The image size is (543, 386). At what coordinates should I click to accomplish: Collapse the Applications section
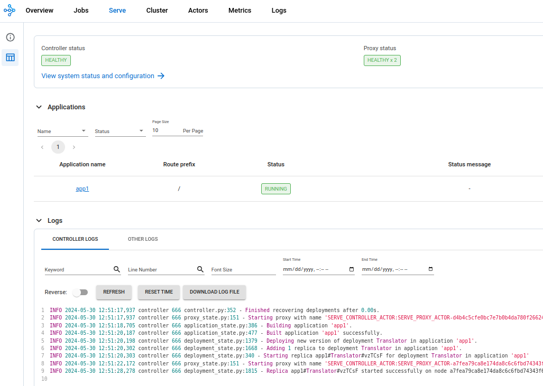click(x=39, y=107)
